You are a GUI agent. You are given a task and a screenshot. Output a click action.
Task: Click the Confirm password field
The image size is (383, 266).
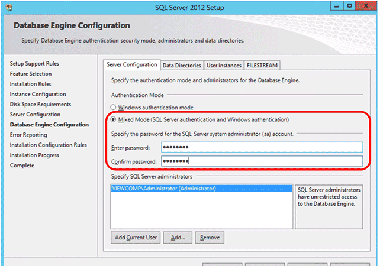pos(262,161)
